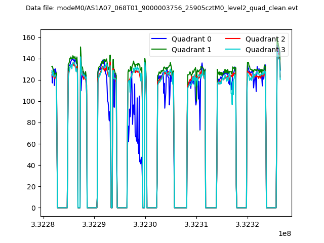Screen dimensions: 324x243
Task: Click the data file title text
Action: pos(161,8)
